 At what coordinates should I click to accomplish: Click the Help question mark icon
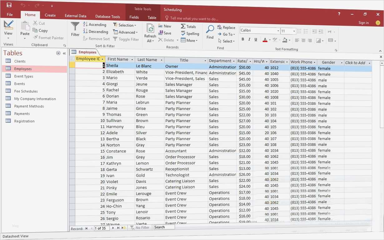click(x=339, y=14)
